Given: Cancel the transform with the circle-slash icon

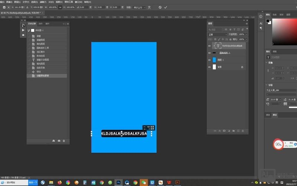Looking at the screenshot, I should point(160,7).
